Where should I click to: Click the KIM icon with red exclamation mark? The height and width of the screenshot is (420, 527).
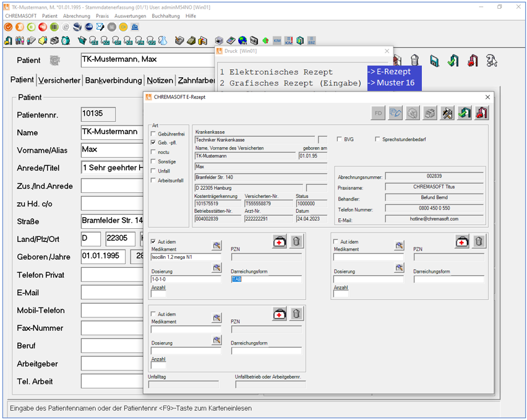tap(289, 41)
